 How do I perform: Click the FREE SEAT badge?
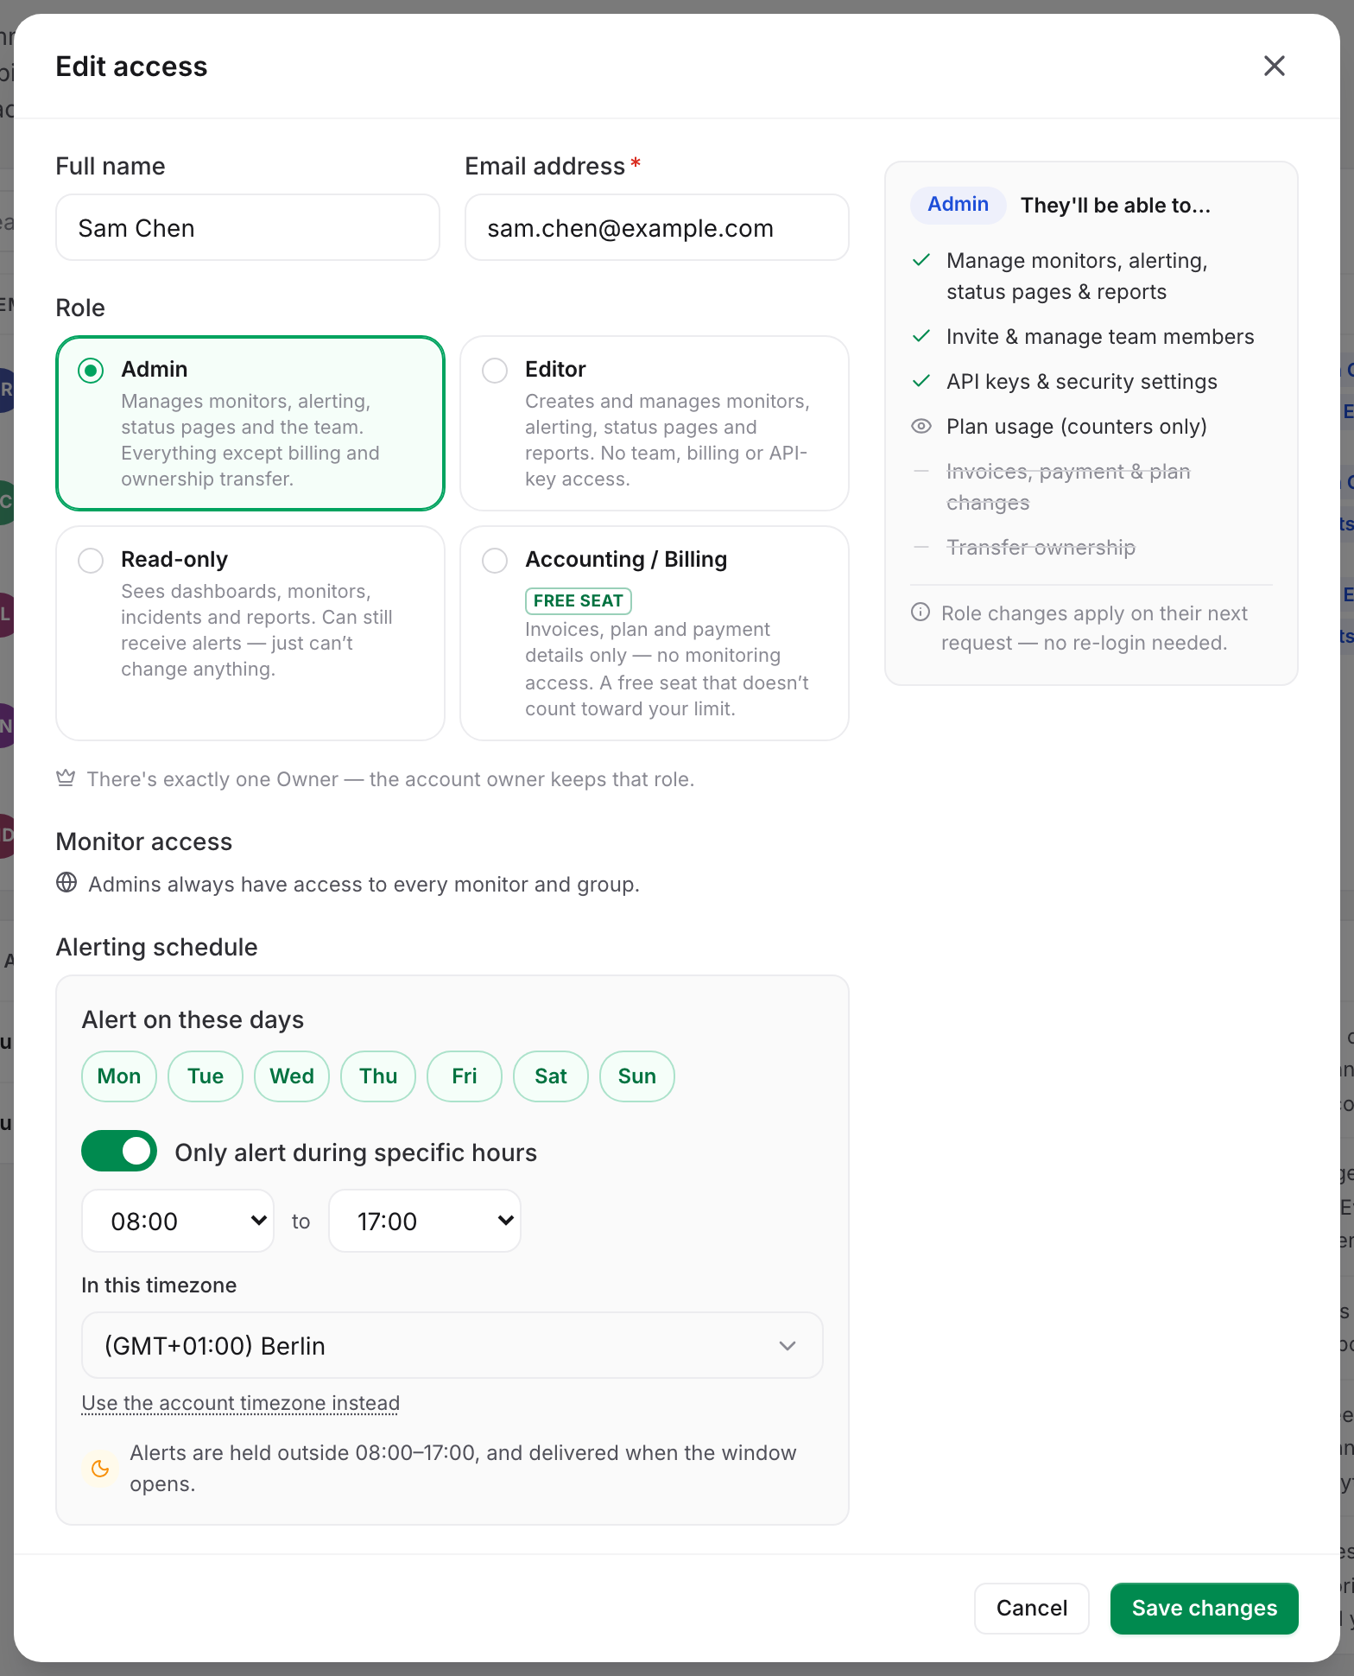[x=579, y=600]
